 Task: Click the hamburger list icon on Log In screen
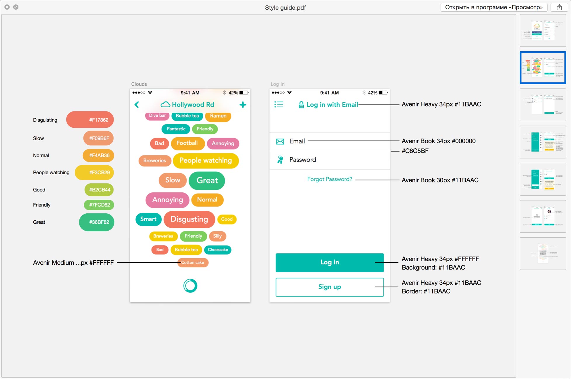[278, 104]
